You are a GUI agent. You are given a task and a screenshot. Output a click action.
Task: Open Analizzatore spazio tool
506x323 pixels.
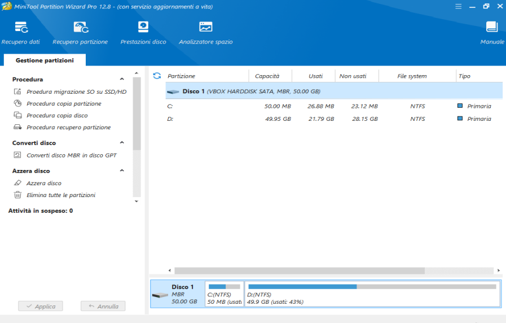(206, 33)
